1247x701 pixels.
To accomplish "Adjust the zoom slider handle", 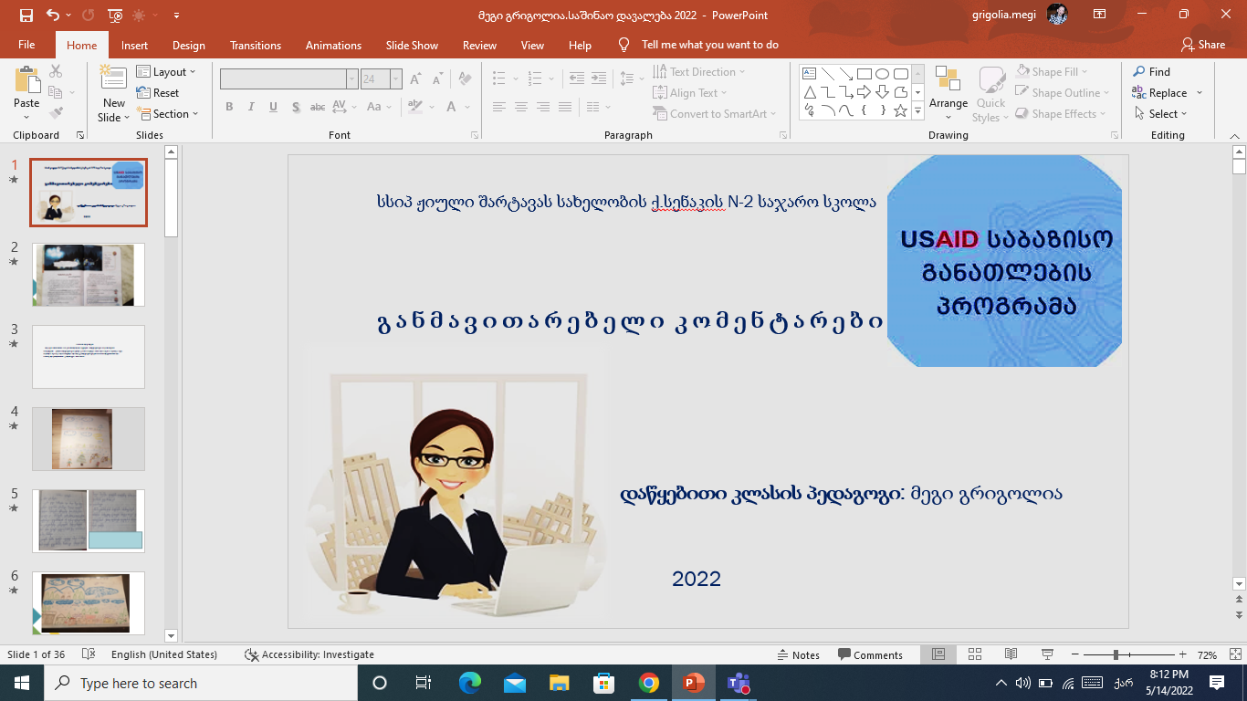I will point(1115,654).
